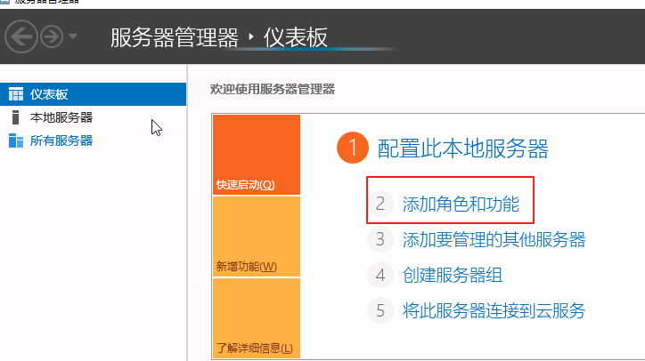Screen dimensions: 645x361
Task: Click the 将此服务器连接到云服务 link
Action: 494,311
